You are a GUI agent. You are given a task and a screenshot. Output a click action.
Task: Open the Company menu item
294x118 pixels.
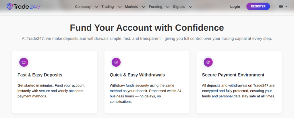83,7
